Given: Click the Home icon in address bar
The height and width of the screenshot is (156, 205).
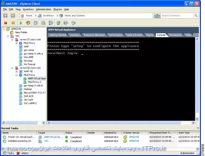Looking at the screenshot, I should (22, 16).
